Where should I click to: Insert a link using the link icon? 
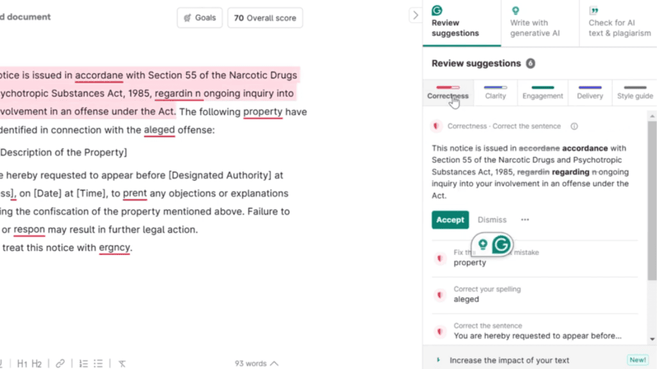tap(60, 363)
